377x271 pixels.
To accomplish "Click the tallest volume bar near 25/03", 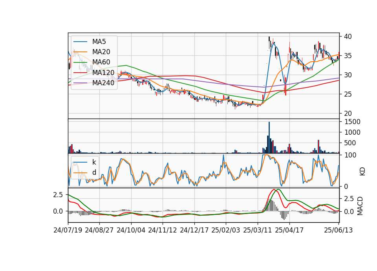I will 269,137.
